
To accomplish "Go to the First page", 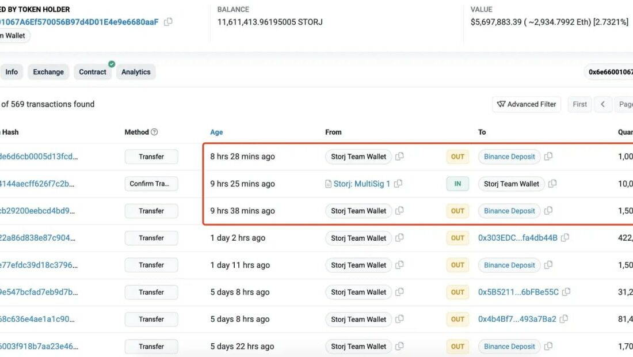I will [x=579, y=104].
